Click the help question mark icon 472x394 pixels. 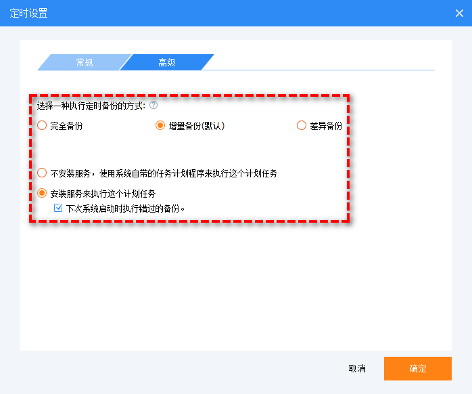[x=154, y=105]
